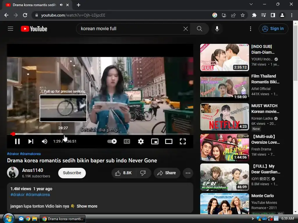Install app from address bar icon

224,15
